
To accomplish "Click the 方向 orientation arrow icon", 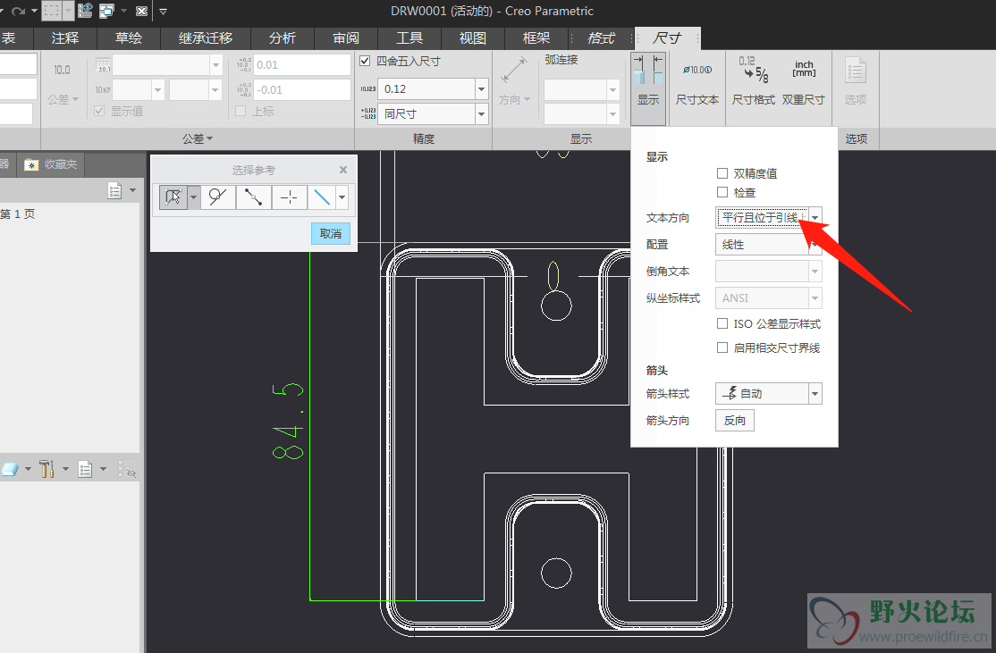I will (513, 70).
